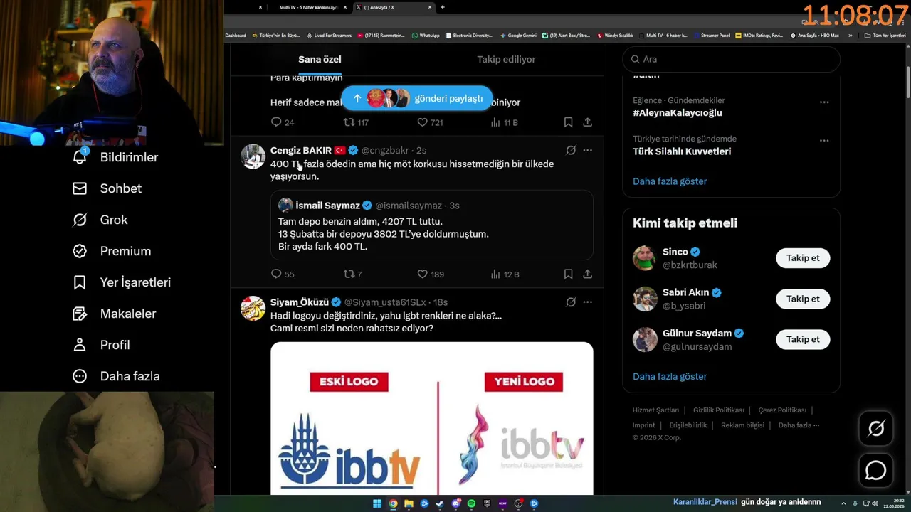Open Premium verified badge item

[x=112, y=251]
